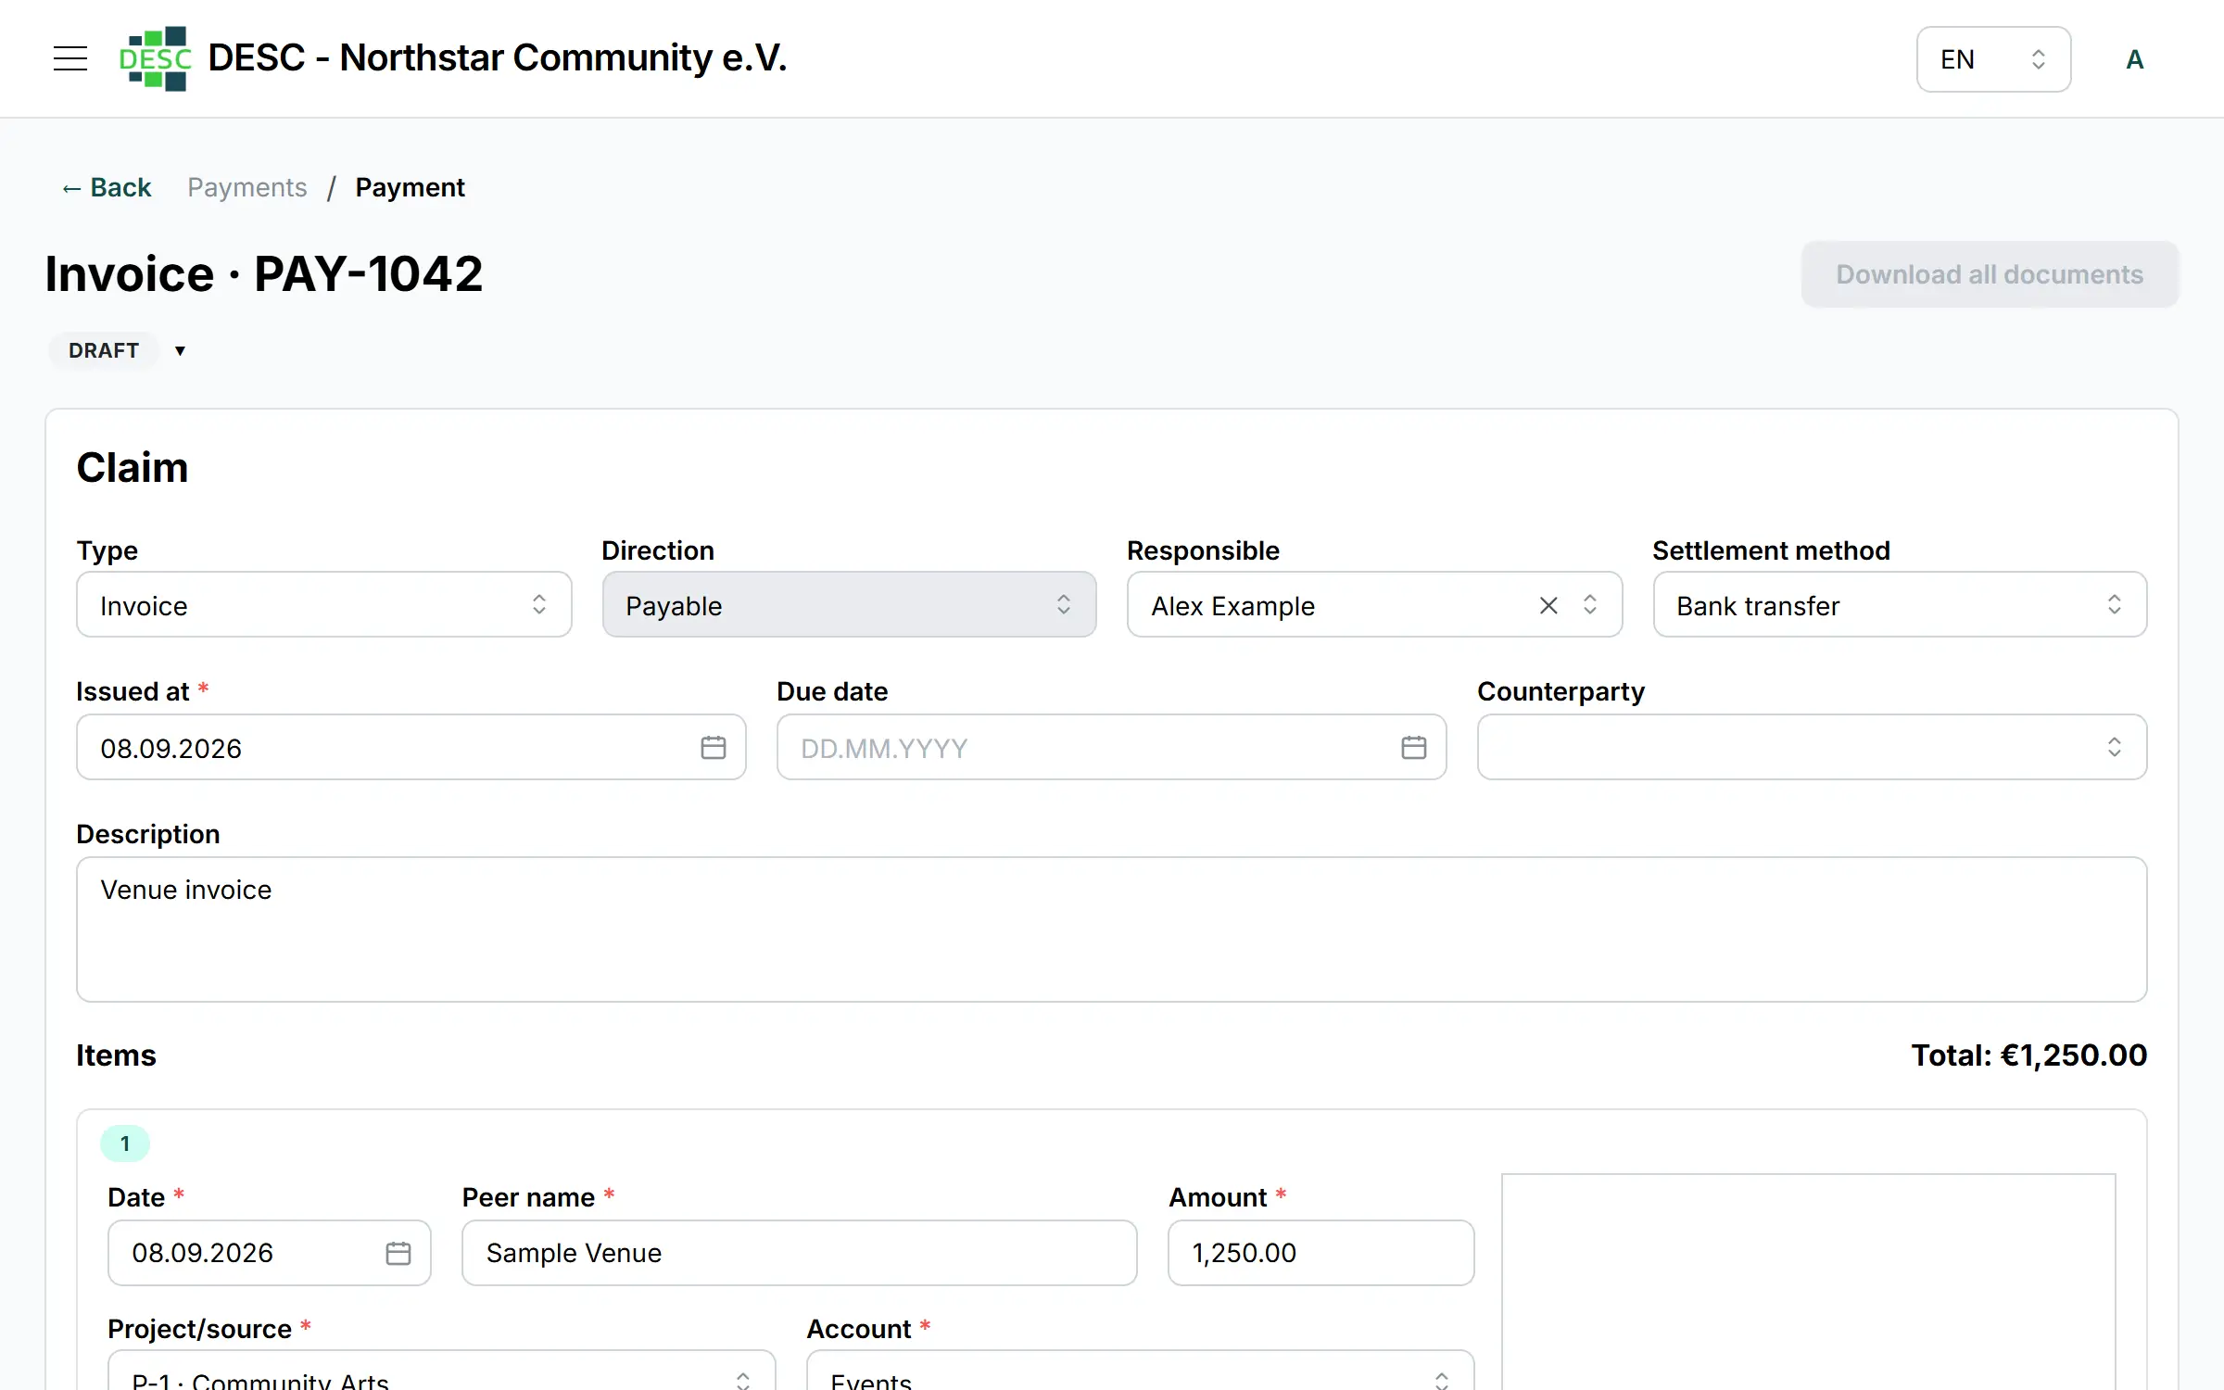Viewport: 2224px width, 1390px height.
Task: Click the item number 1 badge
Action: (125, 1144)
